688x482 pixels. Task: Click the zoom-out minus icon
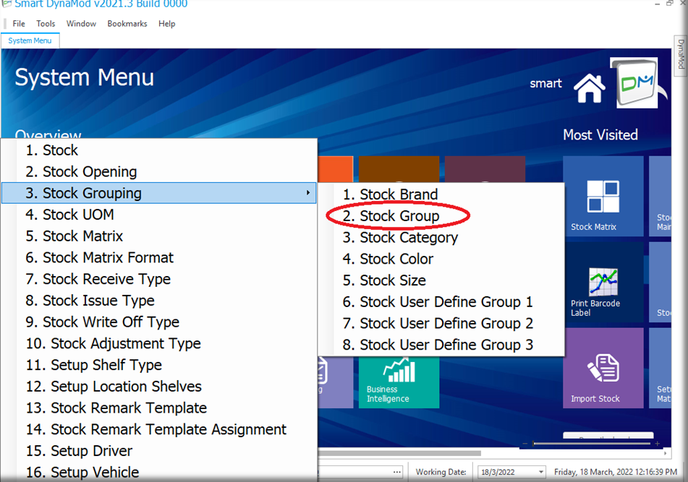point(525,443)
